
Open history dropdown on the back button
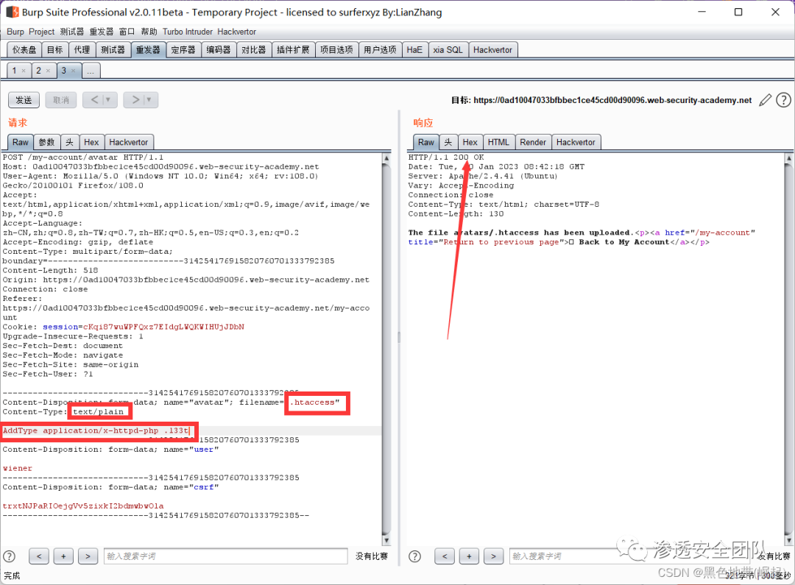(x=108, y=100)
